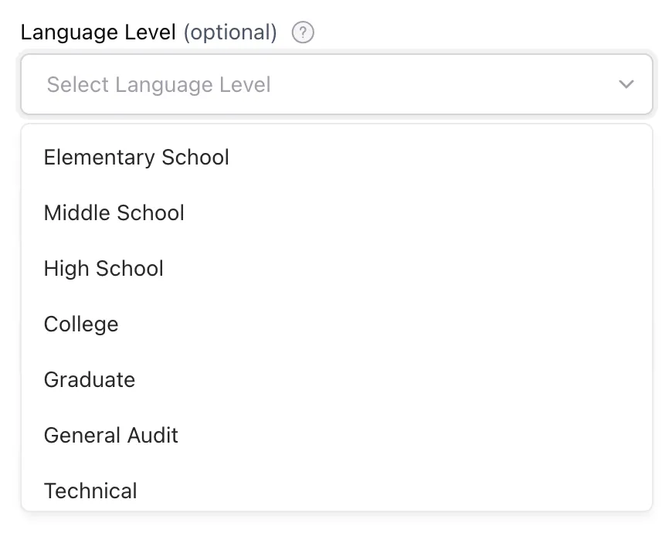Click the Language Level field label
Viewport: 672px width, 533px height.
tap(98, 32)
